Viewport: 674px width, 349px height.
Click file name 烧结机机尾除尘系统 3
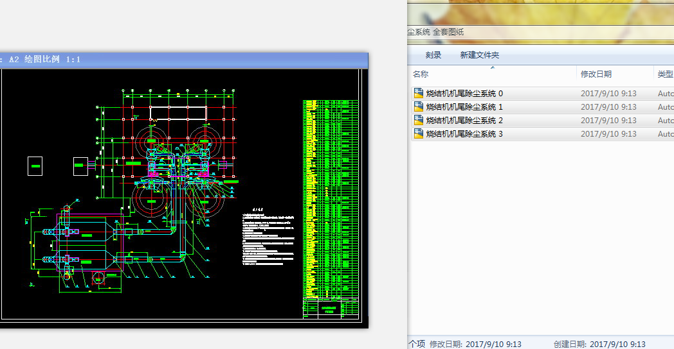(x=464, y=134)
